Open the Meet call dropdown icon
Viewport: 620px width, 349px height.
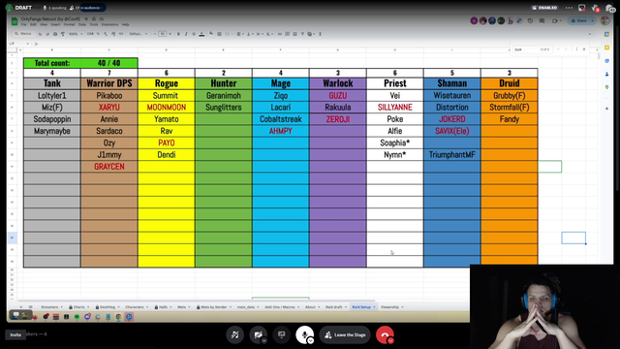click(556, 21)
